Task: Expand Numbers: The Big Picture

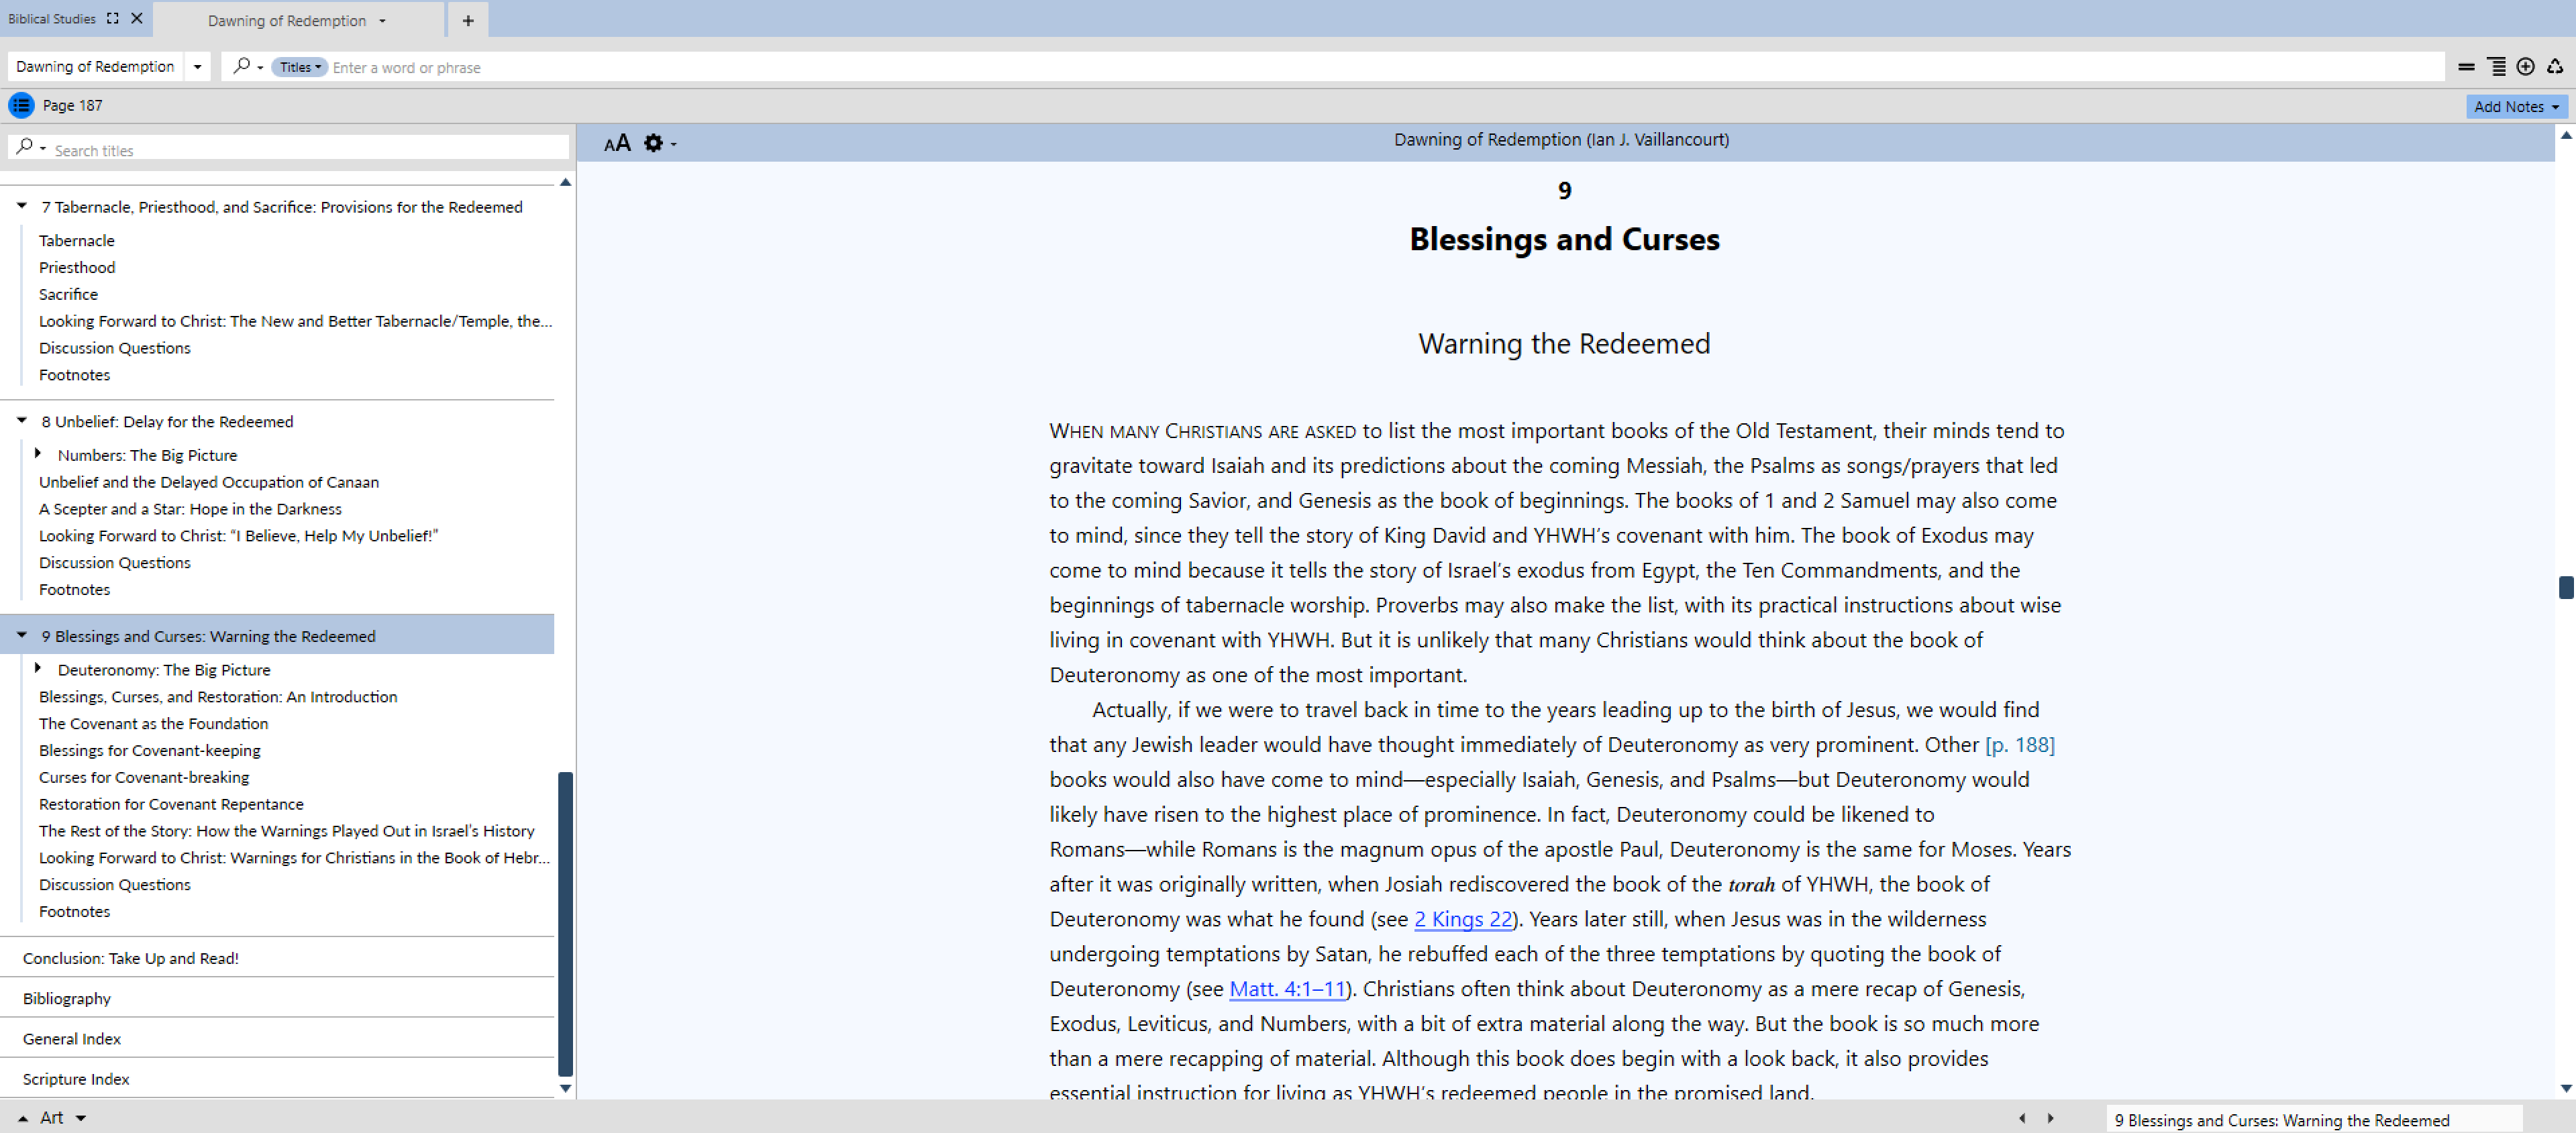Action: pos(38,454)
